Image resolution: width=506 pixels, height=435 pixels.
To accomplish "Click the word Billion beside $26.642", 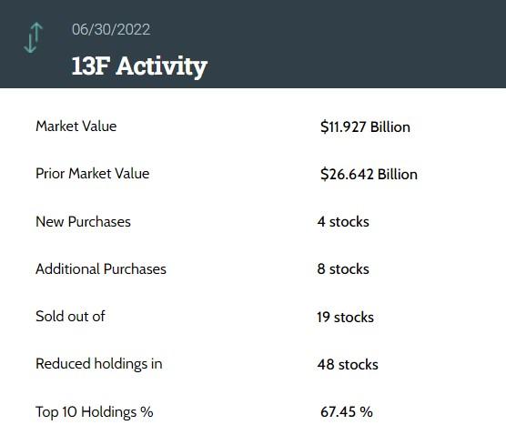I will click(x=398, y=174).
